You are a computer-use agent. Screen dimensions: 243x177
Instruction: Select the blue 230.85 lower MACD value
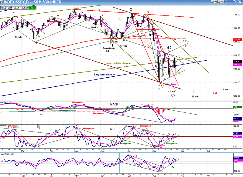[238, 158]
